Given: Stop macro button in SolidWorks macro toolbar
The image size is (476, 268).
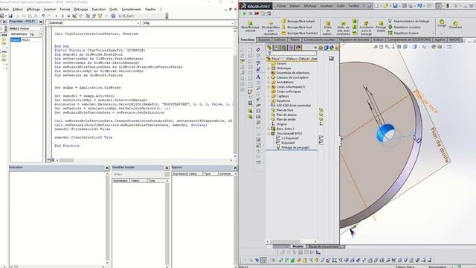Looking at the screenshot, I should click(x=251, y=13).
